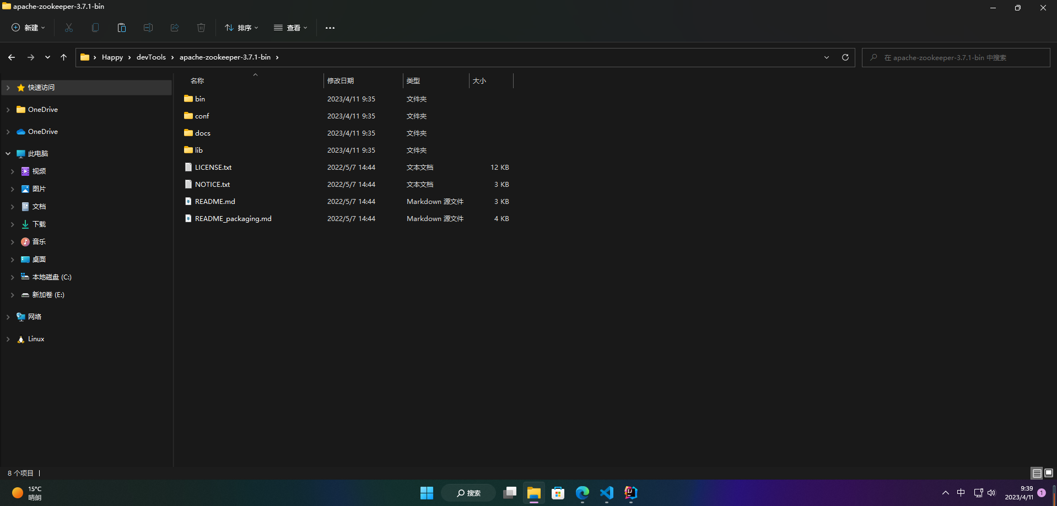The height and width of the screenshot is (506, 1057).
Task: Click the search box for apache-zookeeper-3.7.1-bin
Action: point(956,57)
